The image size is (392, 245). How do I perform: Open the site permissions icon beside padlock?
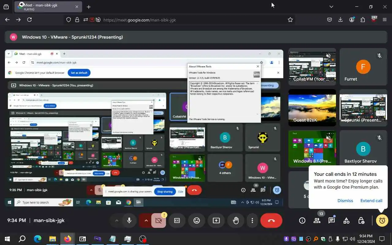click(x=85, y=20)
